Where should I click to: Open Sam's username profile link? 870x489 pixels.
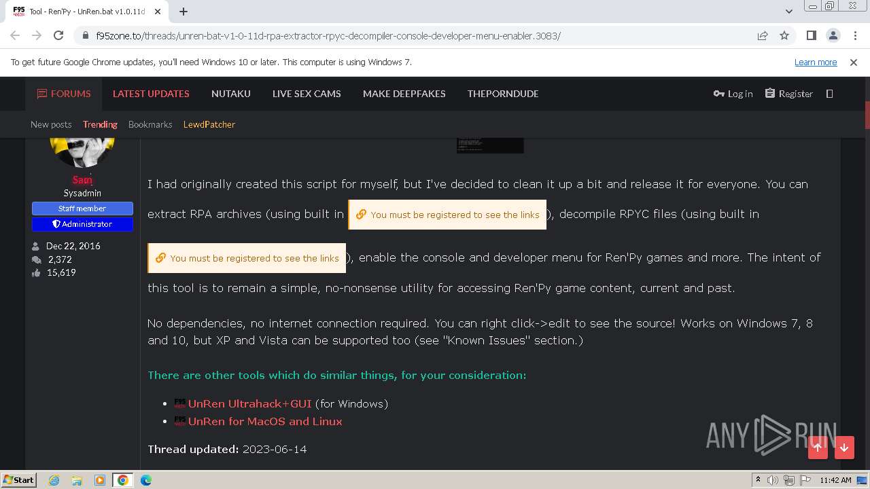click(x=82, y=180)
